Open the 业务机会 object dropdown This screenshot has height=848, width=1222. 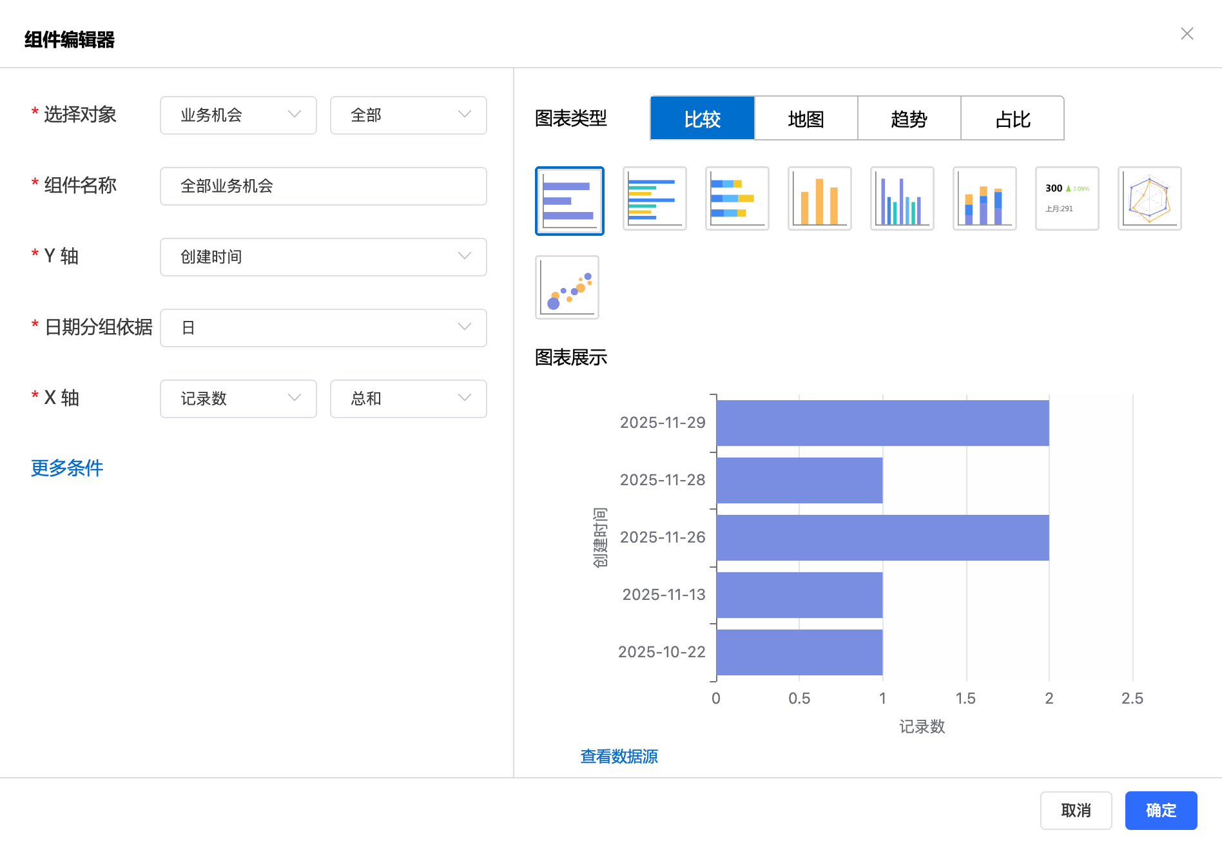pos(238,115)
